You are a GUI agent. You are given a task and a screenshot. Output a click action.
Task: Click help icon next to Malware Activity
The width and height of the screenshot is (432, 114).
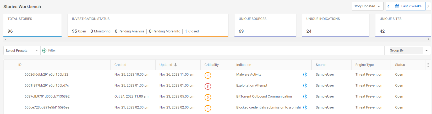tap(305, 75)
